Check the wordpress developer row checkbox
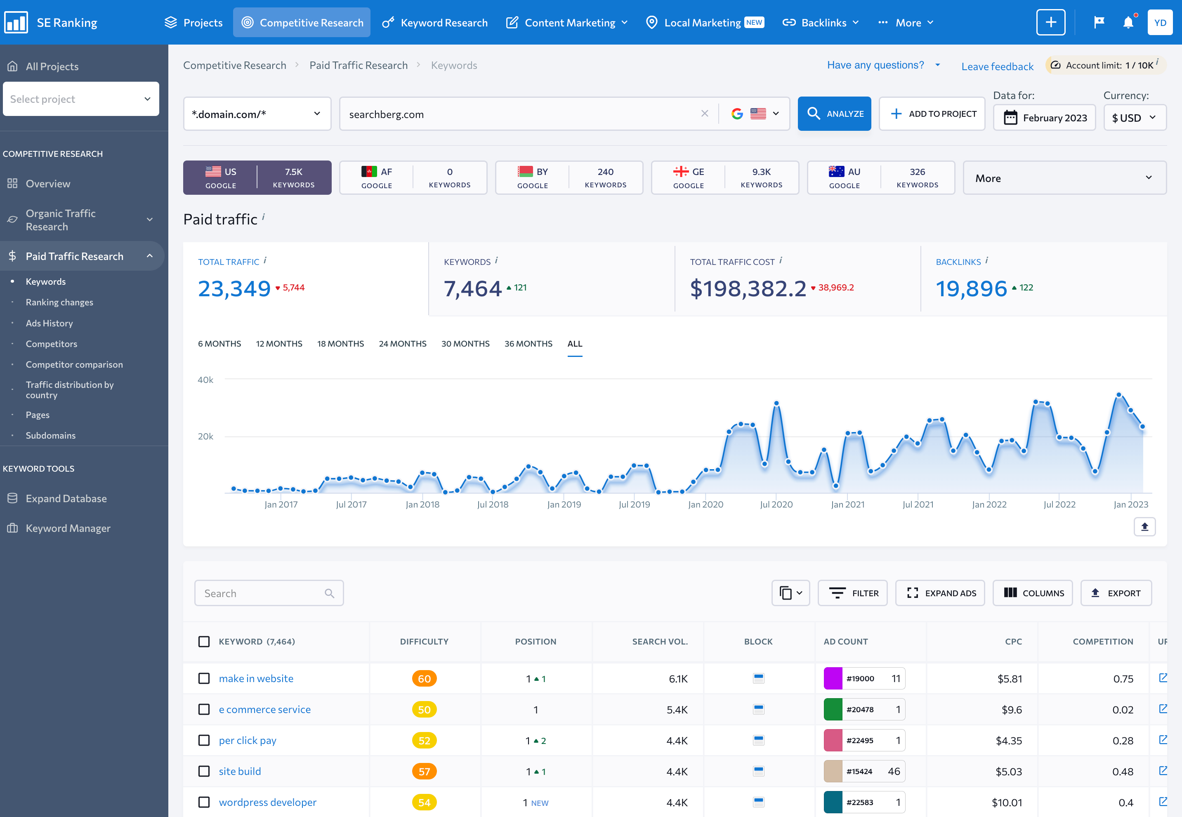The width and height of the screenshot is (1182, 817). tap(204, 802)
